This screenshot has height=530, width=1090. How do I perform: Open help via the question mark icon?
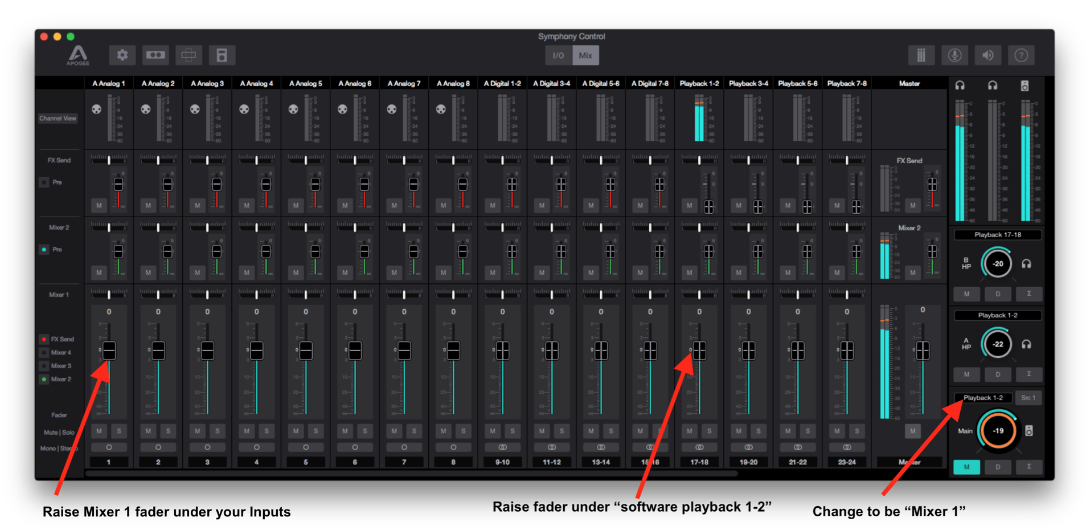[x=1021, y=55]
